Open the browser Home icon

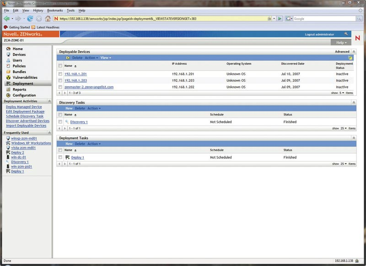click(48, 19)
